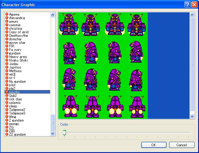Close the Character Graphic window
Viewport: 199px width, 153px height.
coord(194,5)
